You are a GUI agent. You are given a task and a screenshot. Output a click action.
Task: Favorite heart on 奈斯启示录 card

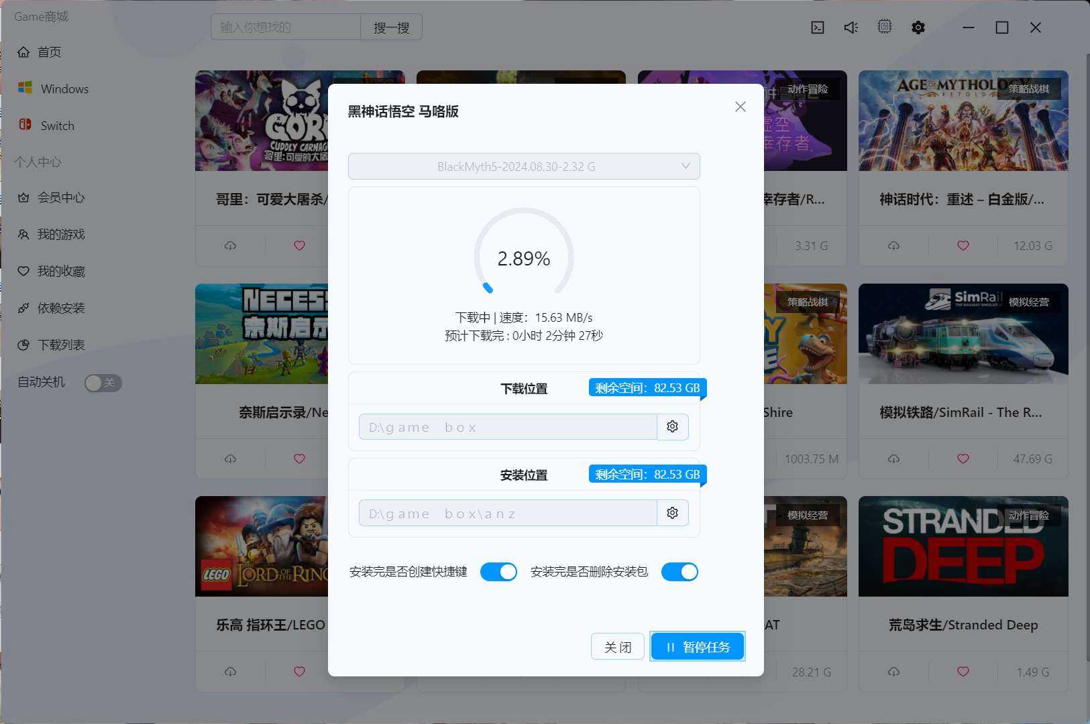[299, 459]
